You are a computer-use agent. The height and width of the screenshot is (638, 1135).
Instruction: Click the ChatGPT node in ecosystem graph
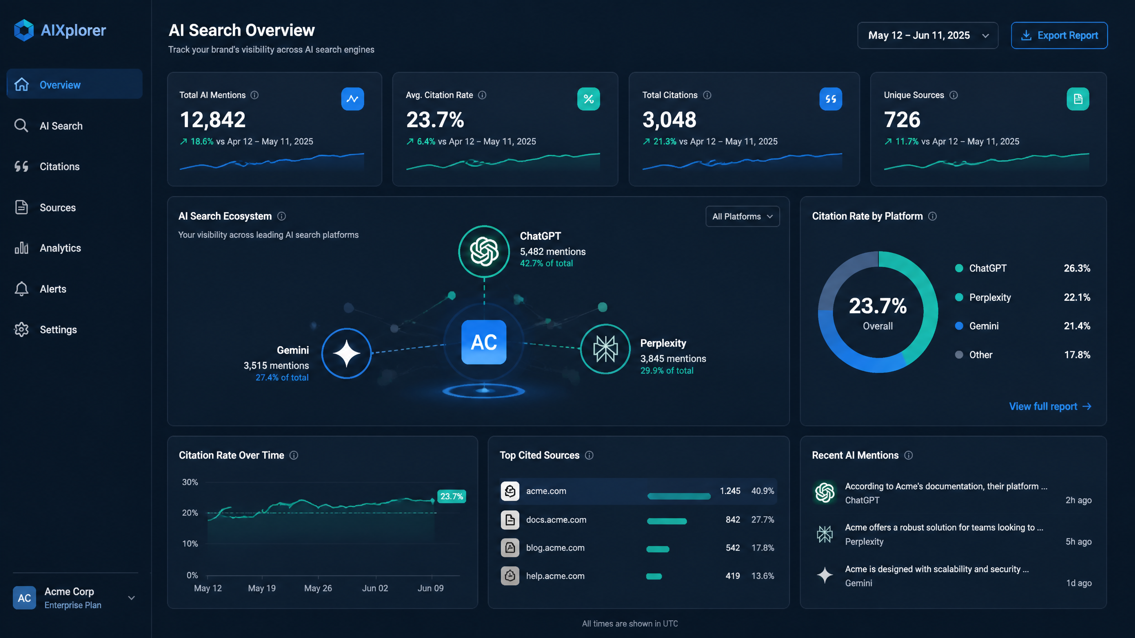tap(484, 251)
